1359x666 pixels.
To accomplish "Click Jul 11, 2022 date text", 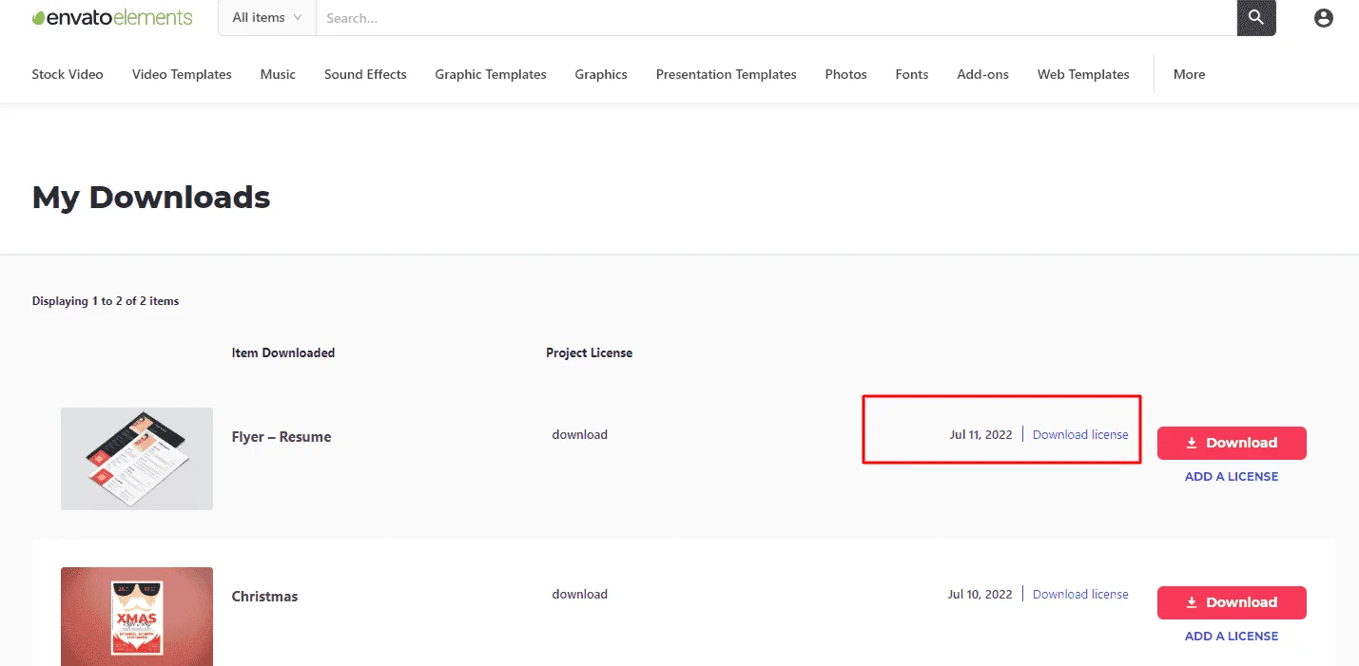I will (980, 434).
